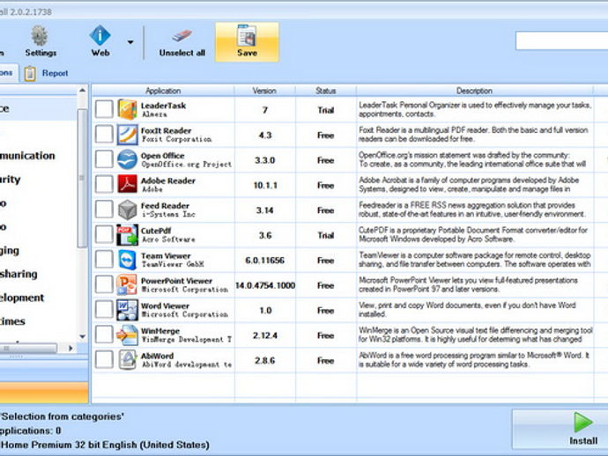The image size is (608, 456).
Task: Click category list scroll up arrow
Action: pos(82,91)
